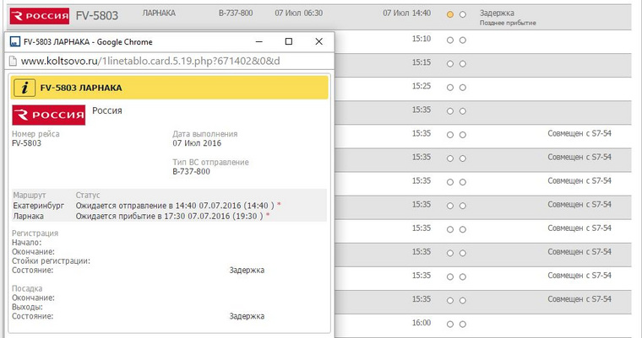Click the Rossiya airline logo in the FV-5803 board row
Image resolution: width=642 pixels, height=338 pixels.
coord(40,16)
